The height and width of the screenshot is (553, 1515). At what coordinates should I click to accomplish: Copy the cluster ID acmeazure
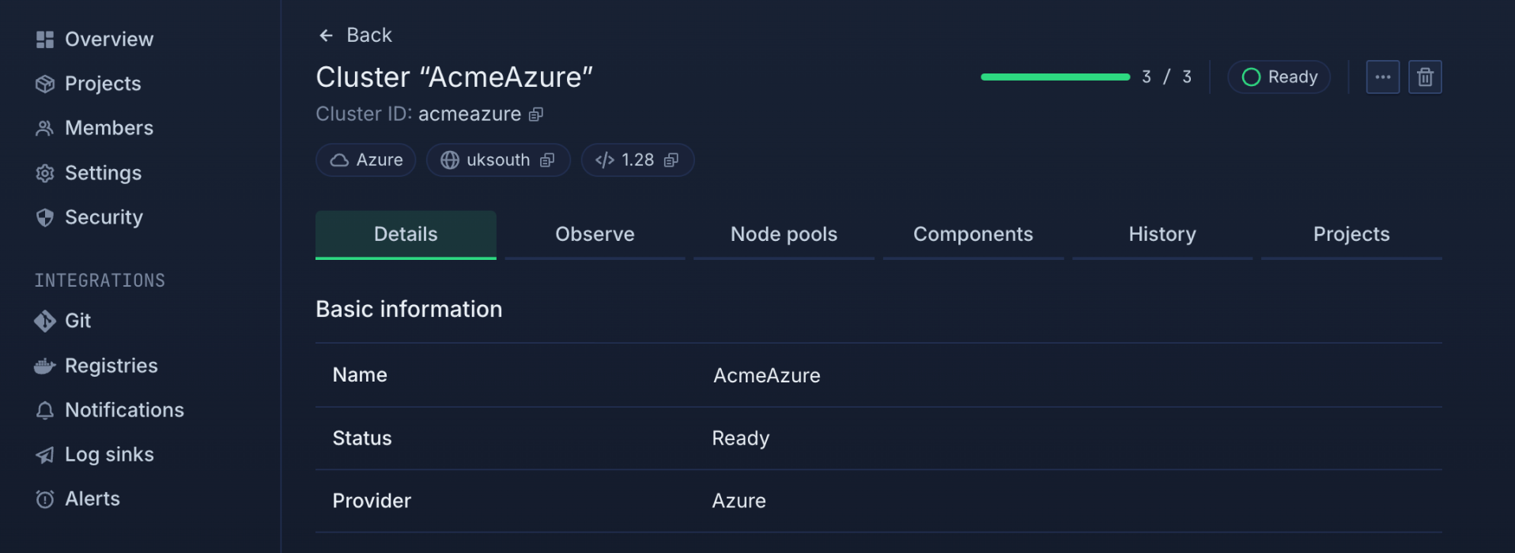point(536,115)
